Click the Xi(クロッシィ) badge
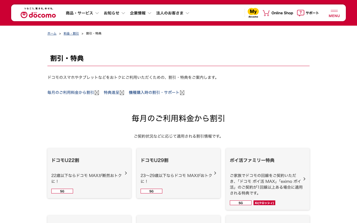This screenshot has width=357, height=223. coord(264,203)
